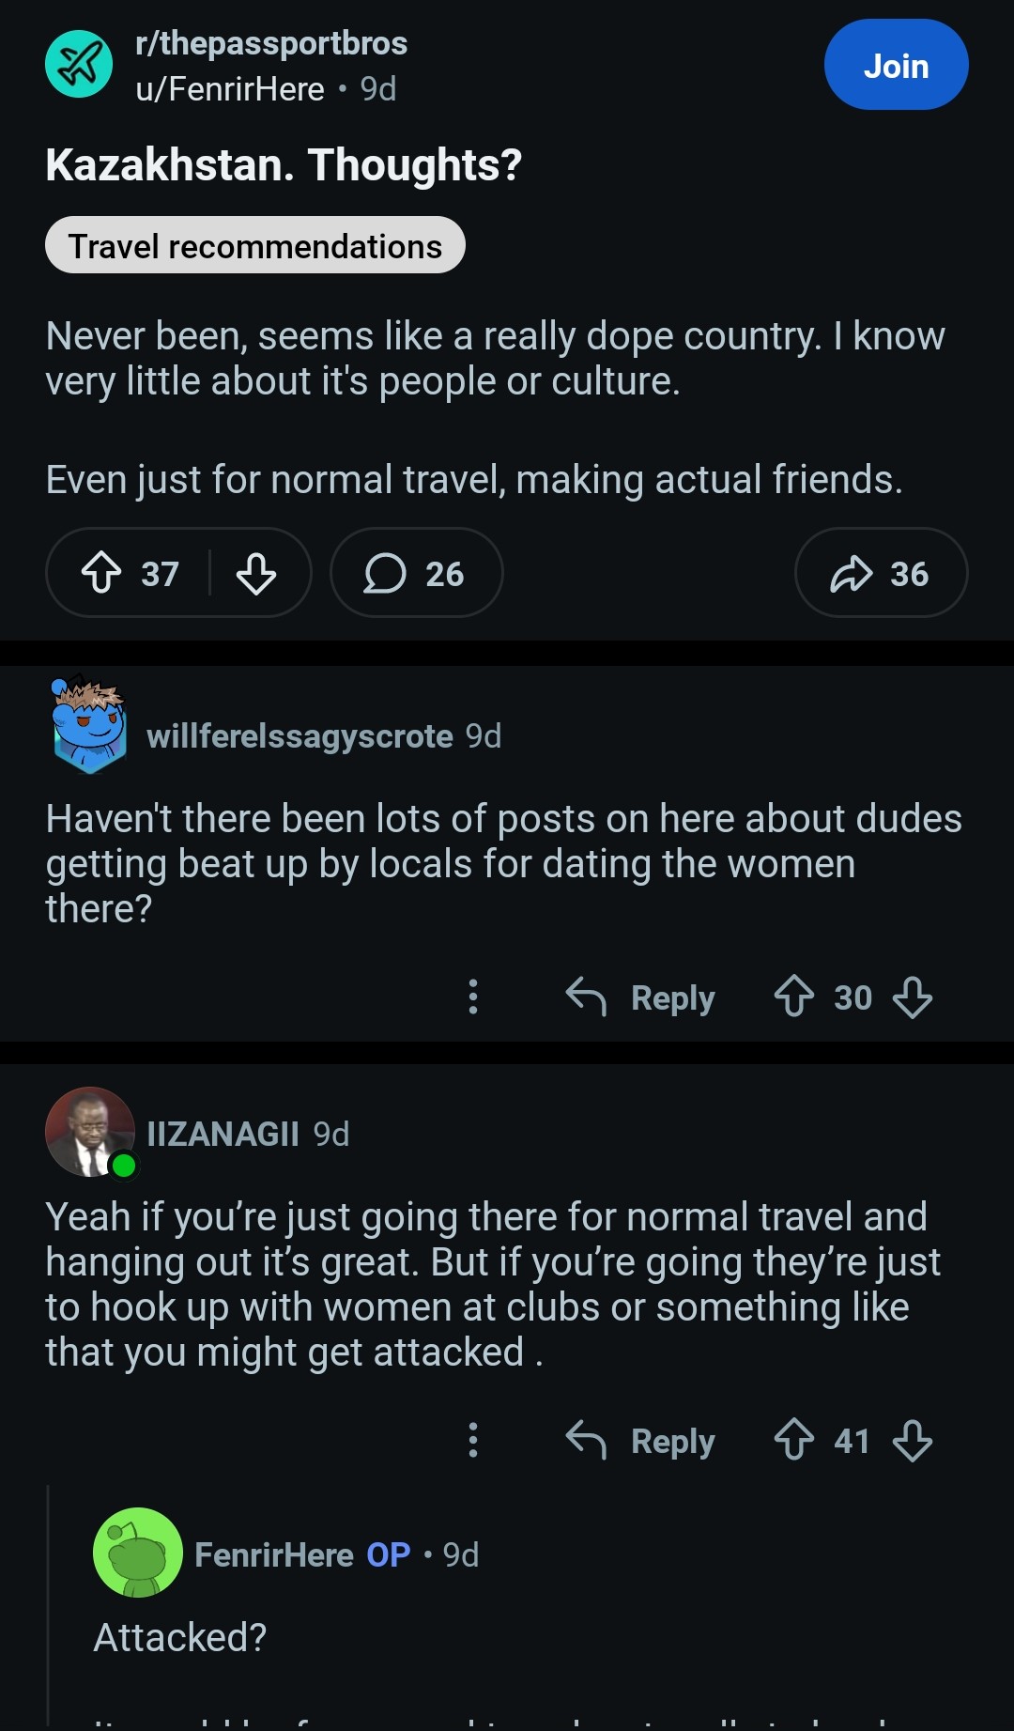Open the post's 26 comments
This screenshot has height=1731, width=1014.
[x=415, y=573]
